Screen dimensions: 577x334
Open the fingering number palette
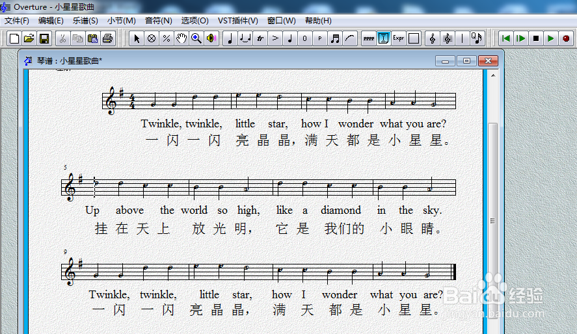[305, 38]
